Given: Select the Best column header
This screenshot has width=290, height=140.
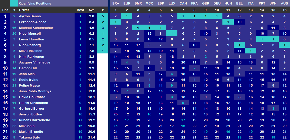Looking at the screenshot, I should pos(80,10).
